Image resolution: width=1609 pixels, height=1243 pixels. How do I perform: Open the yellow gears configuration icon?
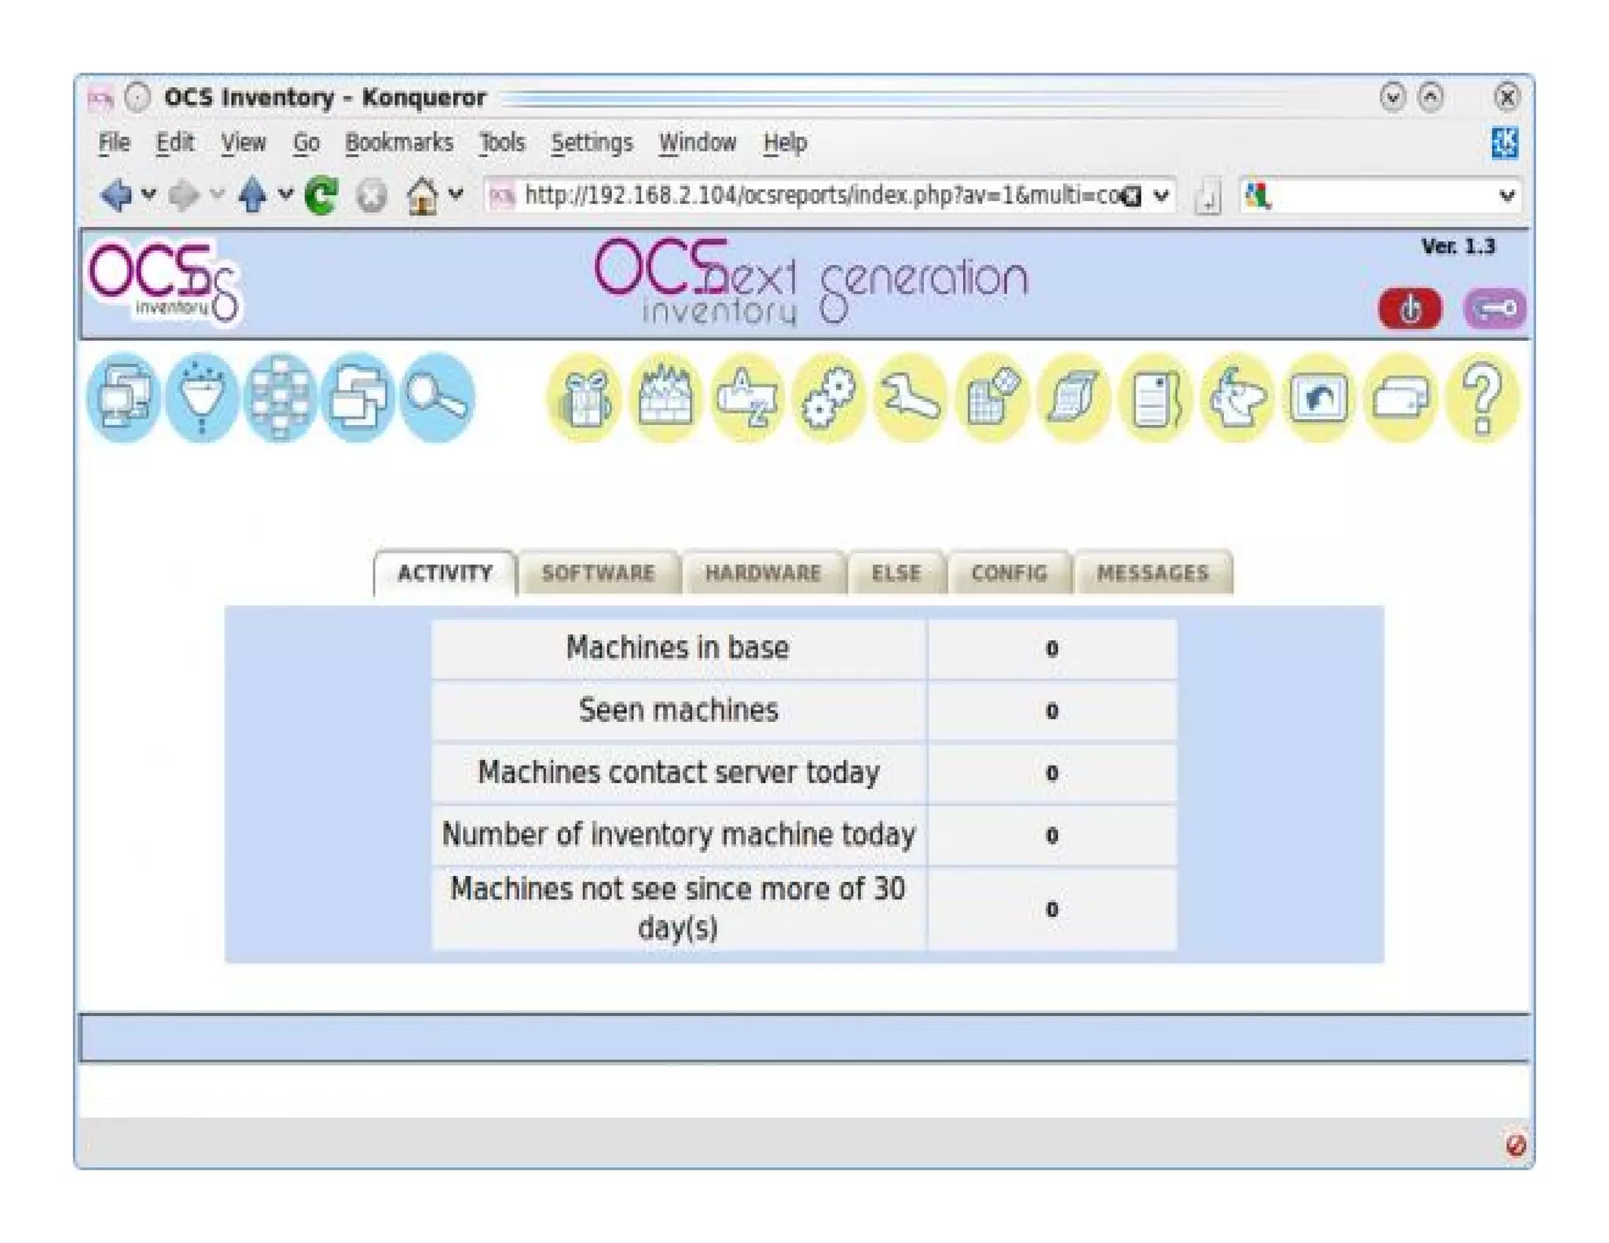829,398
